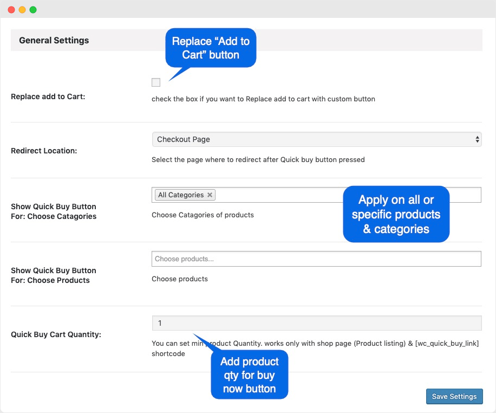Click the "Choose Catagories of products" helper text
This screenshot has width=496, height=413.
pos(203,215)
